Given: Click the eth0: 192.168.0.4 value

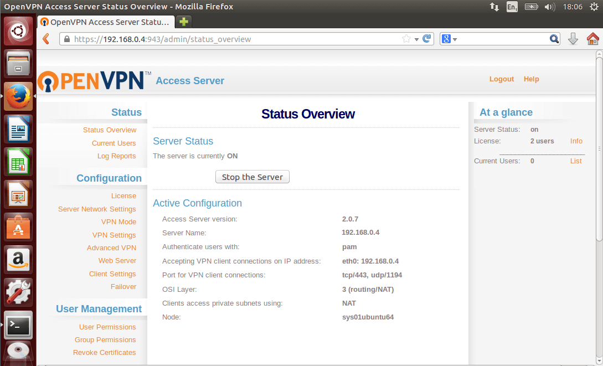Looking at the screenshot, I should (x=370, y=261).
